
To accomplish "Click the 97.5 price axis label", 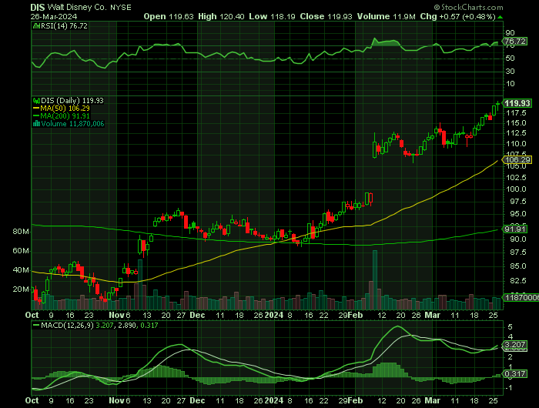I will [518, 202].
